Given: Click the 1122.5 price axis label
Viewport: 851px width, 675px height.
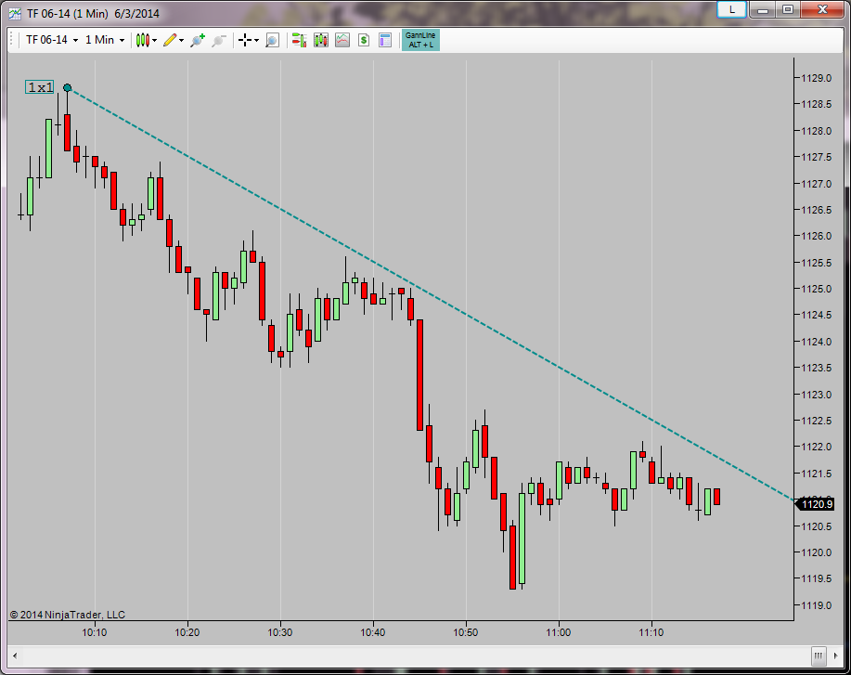Looking at the screenshot, I should point(817,421).
